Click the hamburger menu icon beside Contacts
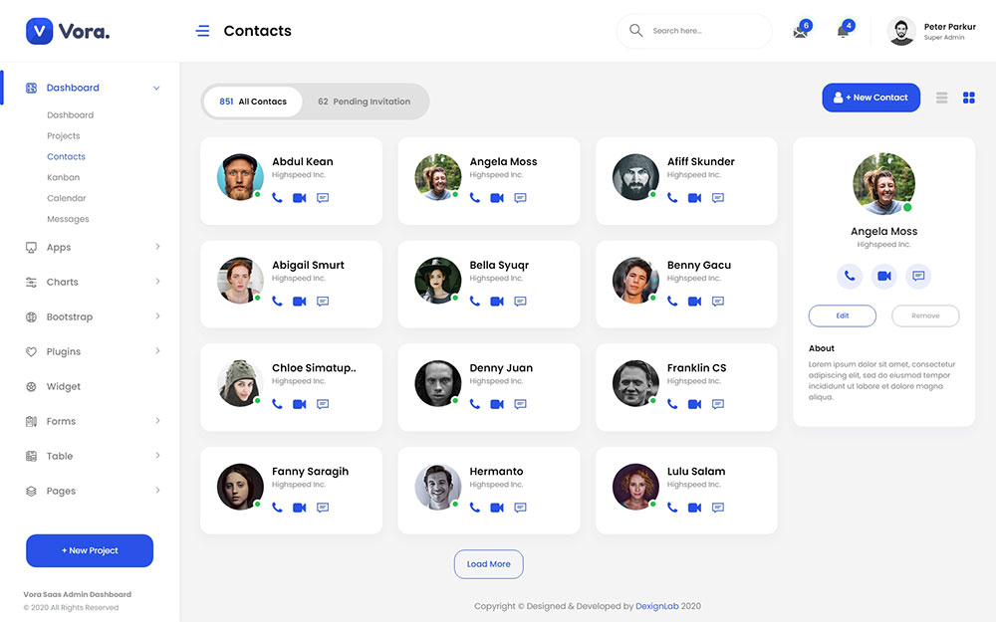The width and height of the screenshot is (996, 622). [x=203, y=31]
